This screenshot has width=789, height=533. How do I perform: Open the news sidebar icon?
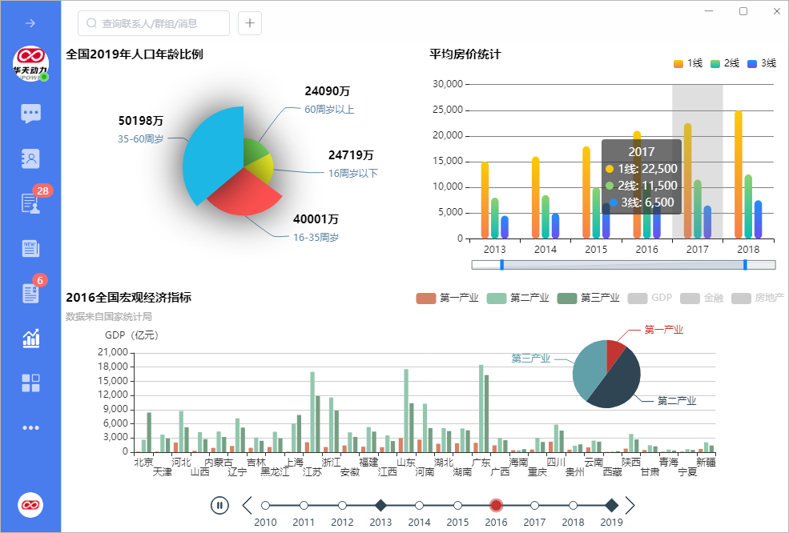pyautogui.click(x=30, y=248)
